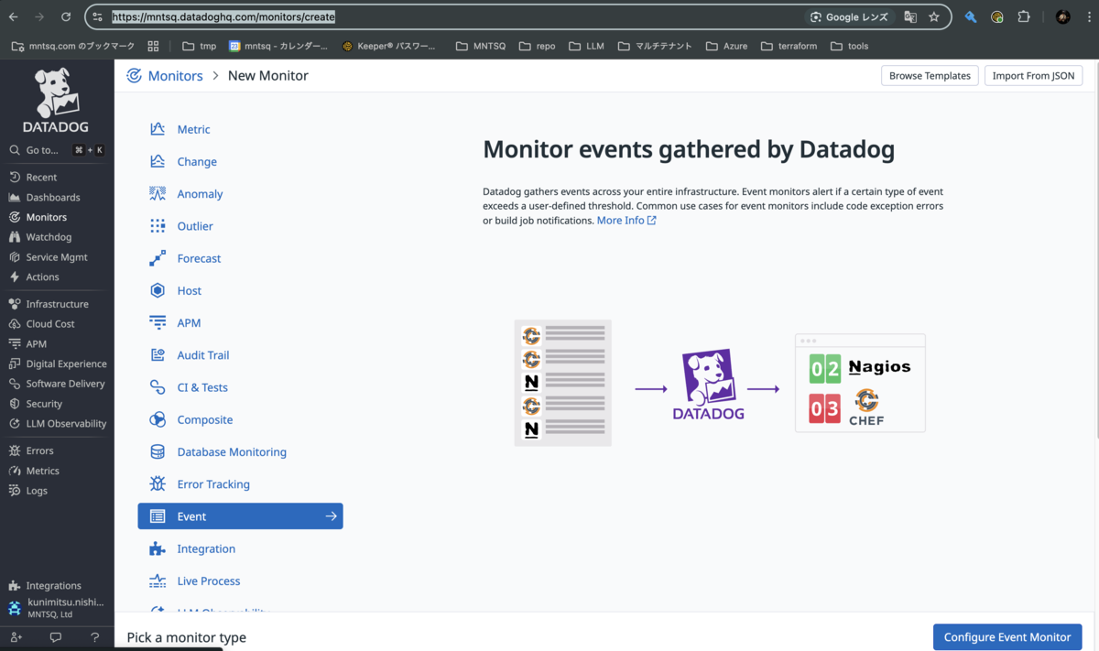The height and width of the screenshot is (651, 1099).
Task: Open the More Info link
Action: pos(626,221)
